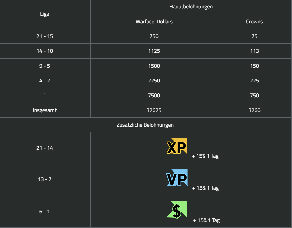Select the 13 - 7 league label

45,179
